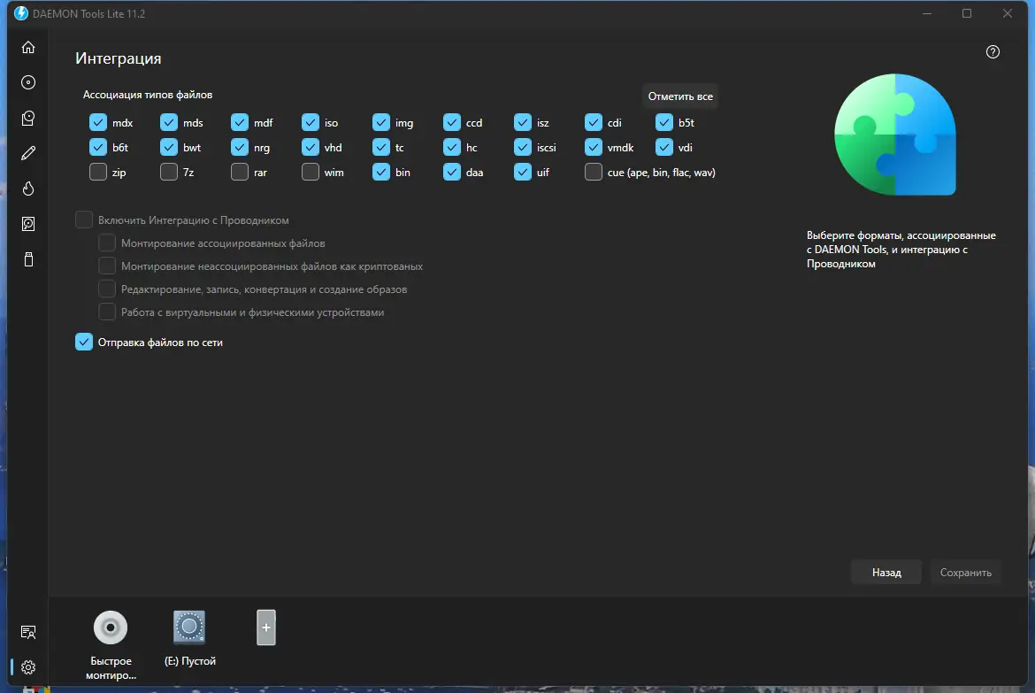Toggle Отправка файлов по сети checkbox
Image resolution: width=1035 pixels, height=693 pixels.
coord(84,342)
